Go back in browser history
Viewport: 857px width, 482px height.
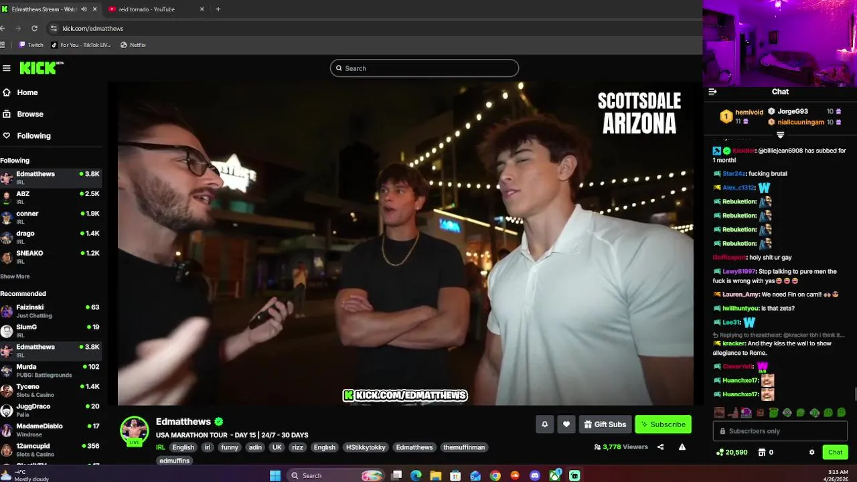click(3, 28)
